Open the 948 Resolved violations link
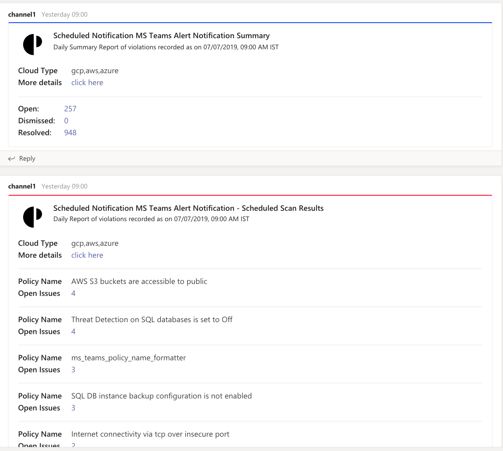 (x=70, y=132)
